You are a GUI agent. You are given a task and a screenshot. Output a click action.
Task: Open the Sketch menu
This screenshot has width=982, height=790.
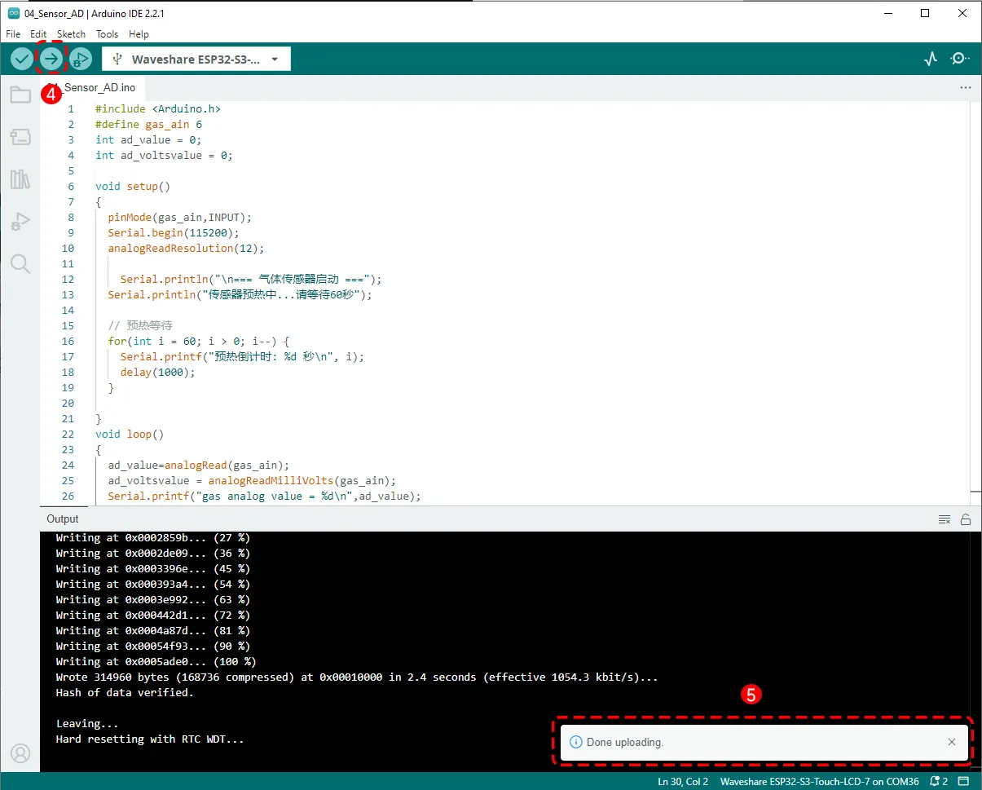pos(71,34)
